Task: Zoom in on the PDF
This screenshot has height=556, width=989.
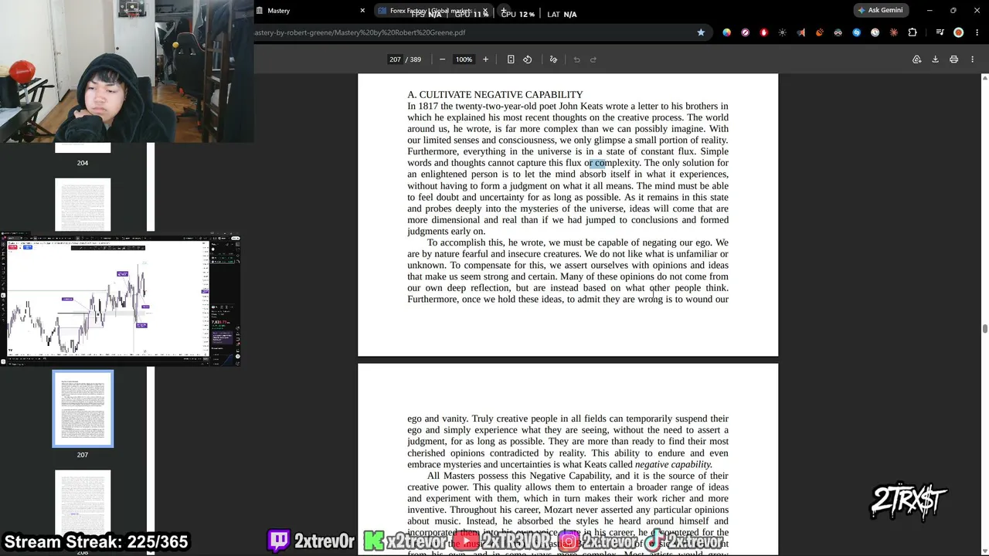Action: pyautogui.click(x=485, y=59)
